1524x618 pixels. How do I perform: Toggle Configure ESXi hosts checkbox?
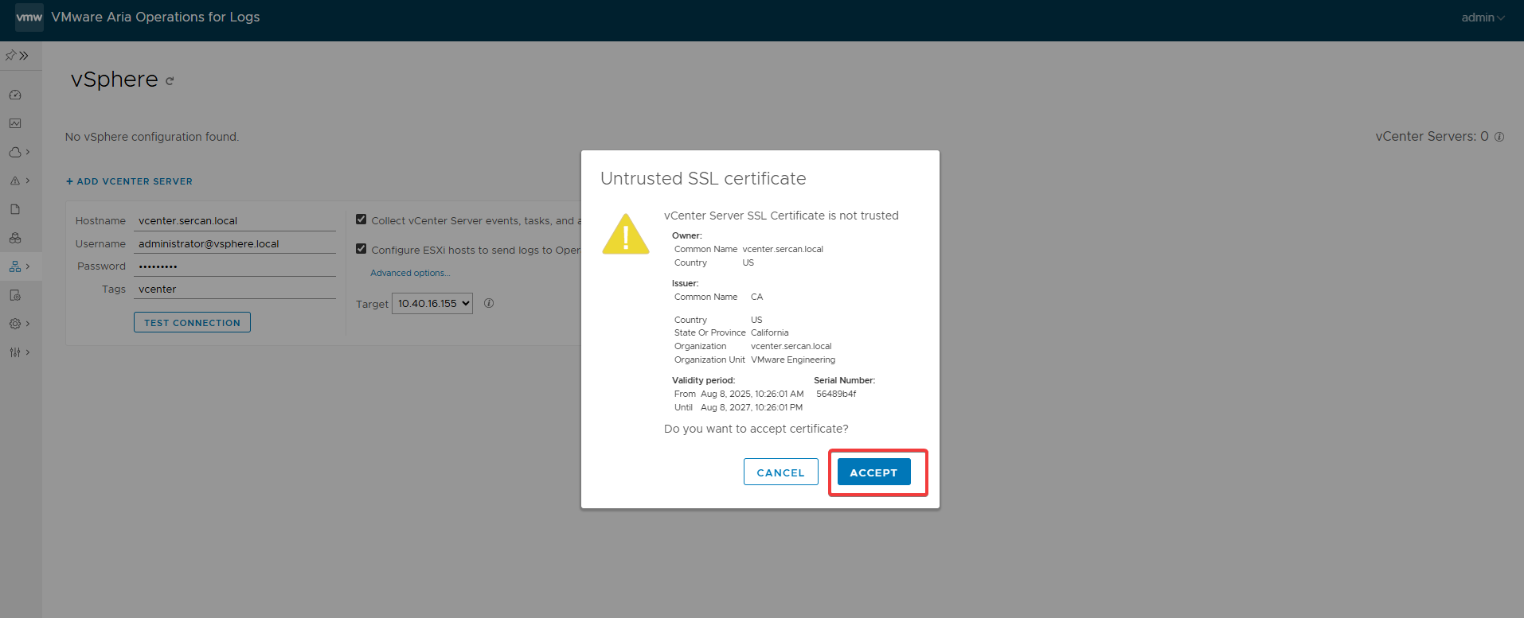tap(361, 249)
